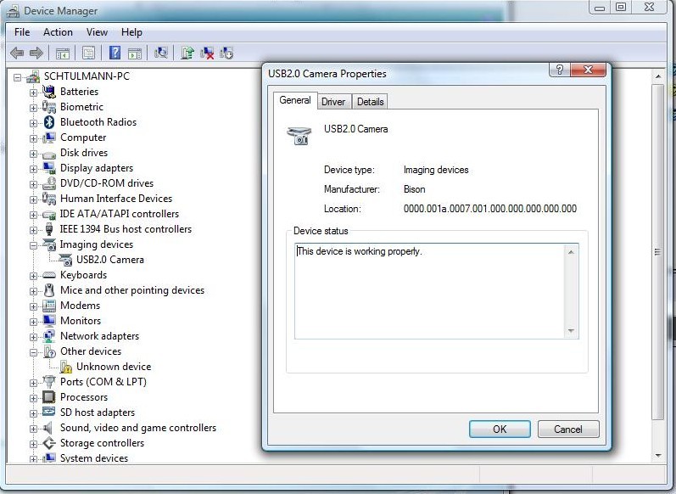Expand Human Interface Devices node
The width and height of the screenshot is (676, 494).
click(x=33, y=199)
